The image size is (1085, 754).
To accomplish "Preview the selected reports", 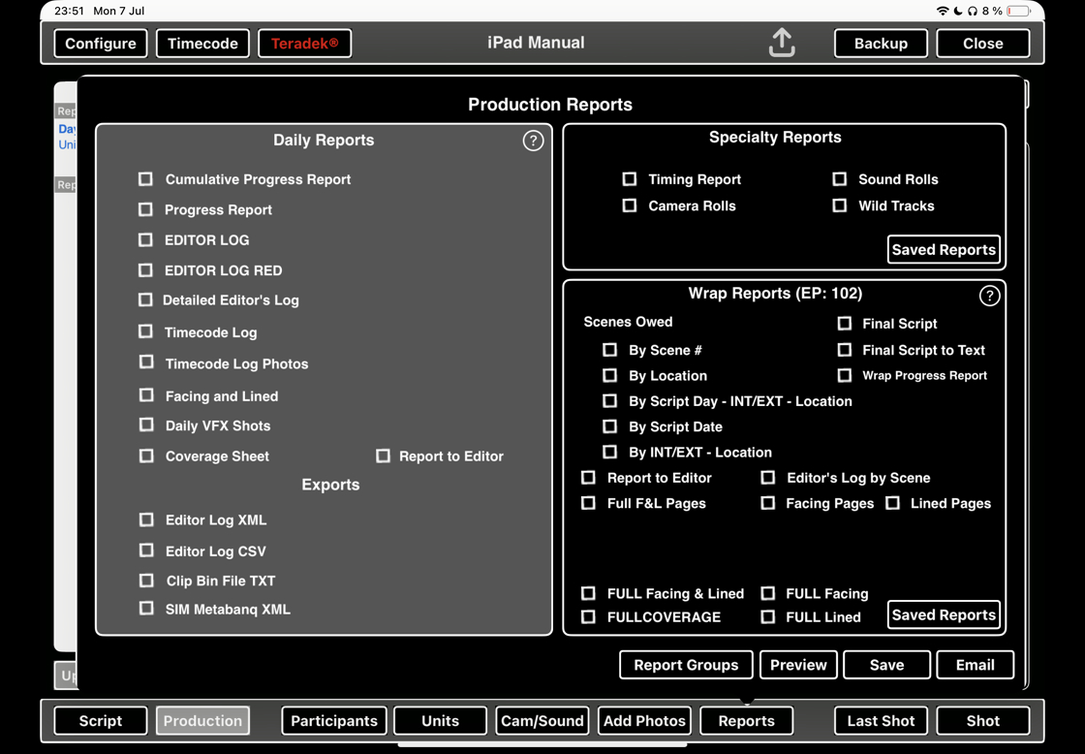I will (798, 665).
